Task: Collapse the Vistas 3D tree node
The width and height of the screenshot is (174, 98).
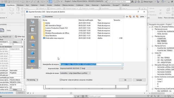Action: (x=153, y=53)
